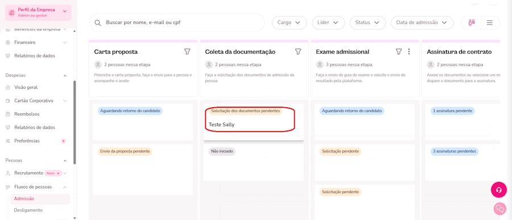The height and width of the screenshot is (220, 512).
Task: Click the Solicitação dos documentos pendentes tag
Action: pyautogui.click(x=245, y=111)
